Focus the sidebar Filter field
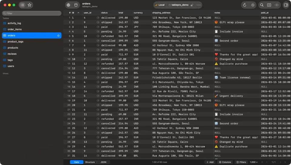 tap(32, 13)
